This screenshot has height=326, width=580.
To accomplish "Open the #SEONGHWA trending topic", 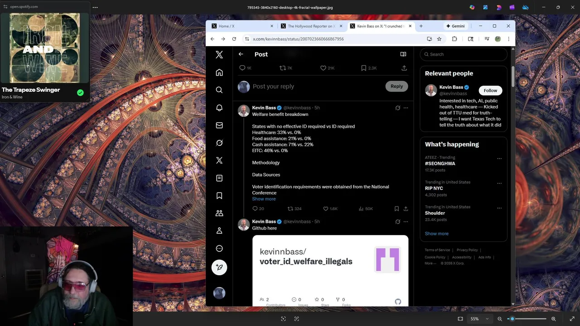I will (440, 163).
